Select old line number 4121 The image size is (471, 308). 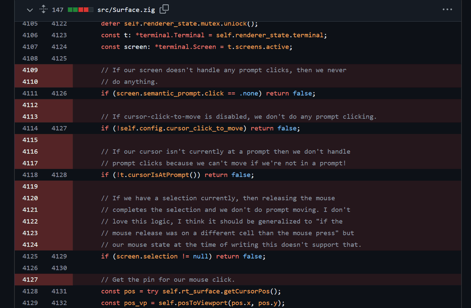coord(30,210)
